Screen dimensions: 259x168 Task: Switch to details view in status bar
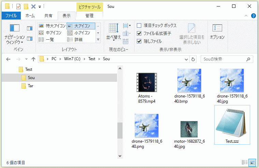point(245,163)
